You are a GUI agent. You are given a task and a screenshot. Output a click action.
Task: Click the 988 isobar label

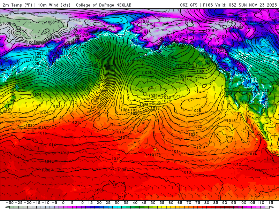(x=80, y=41)
